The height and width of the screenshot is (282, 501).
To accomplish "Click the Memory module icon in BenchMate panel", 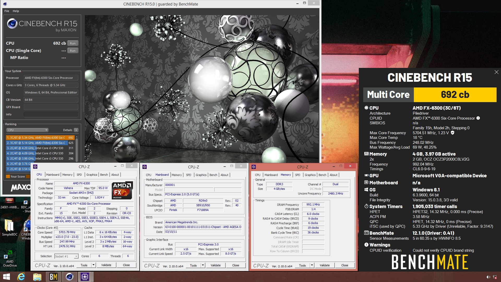I will (x=366, y=154).
